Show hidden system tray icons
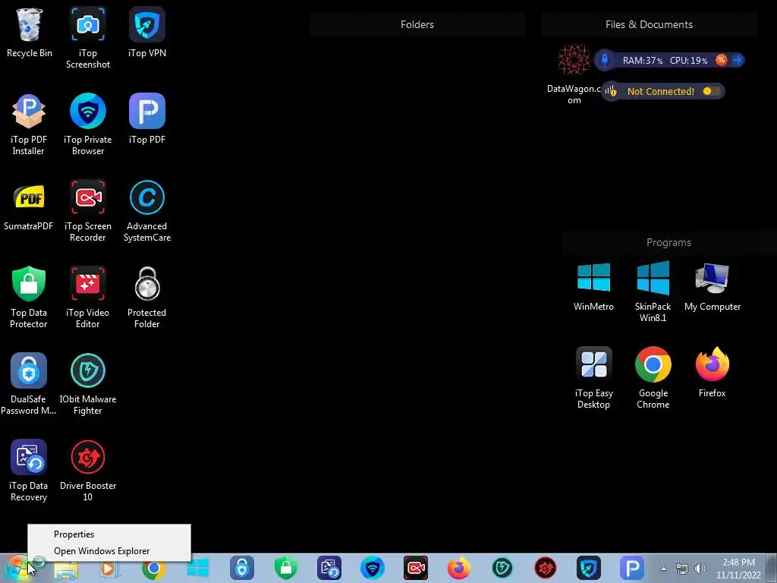The image size is (777, 583). coord(663,569)
